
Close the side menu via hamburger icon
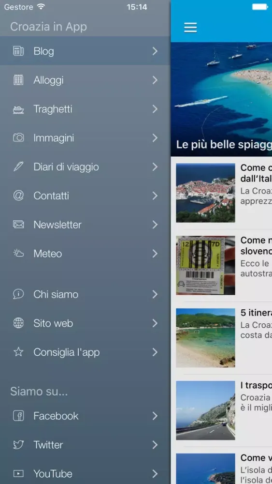(190, 28)
